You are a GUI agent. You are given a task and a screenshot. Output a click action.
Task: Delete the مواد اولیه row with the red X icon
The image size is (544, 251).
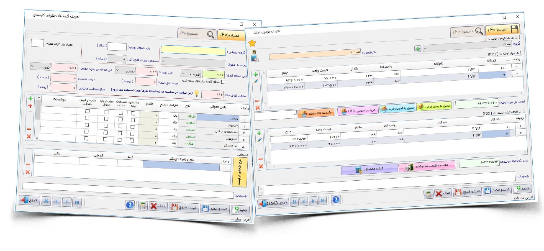257,108
